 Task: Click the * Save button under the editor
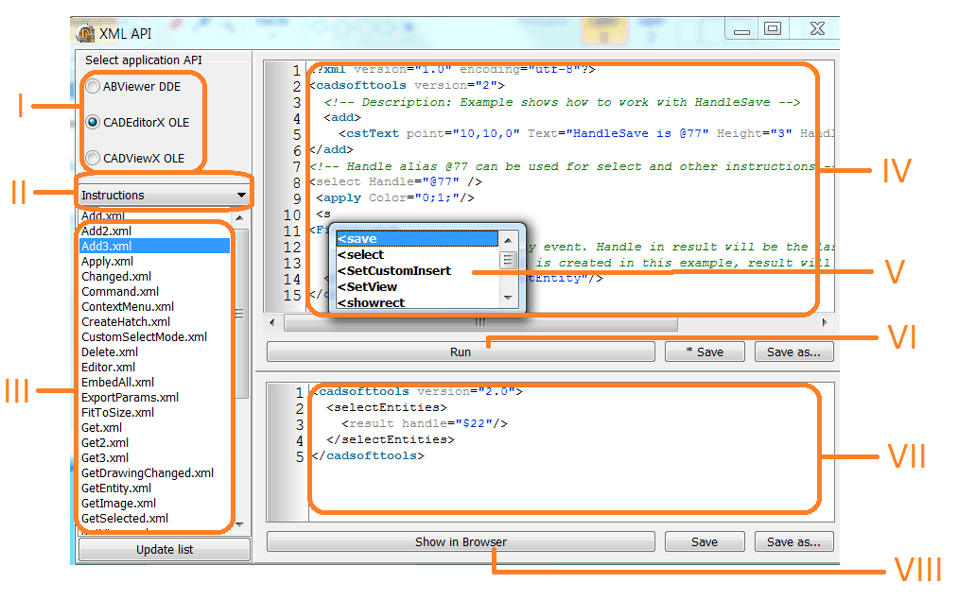705,352
